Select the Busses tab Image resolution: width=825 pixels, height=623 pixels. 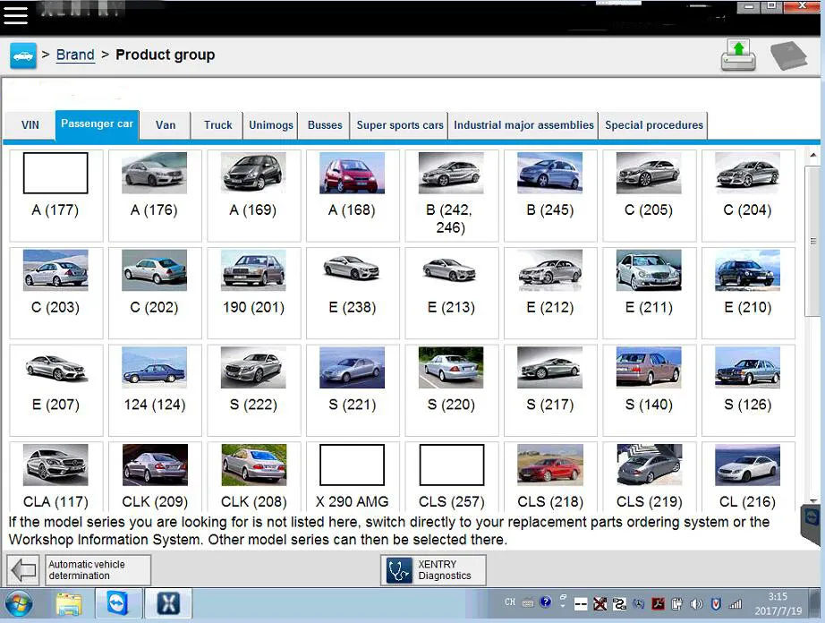[x=325, y=125]
